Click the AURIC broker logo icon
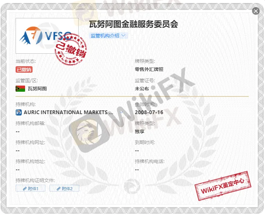The height and width of the screenshot is (215, 265). click(19, 112)
